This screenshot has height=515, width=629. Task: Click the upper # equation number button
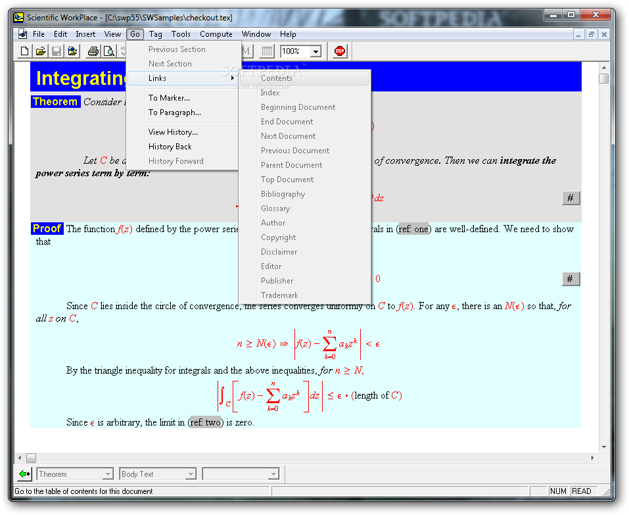(571, 197)
